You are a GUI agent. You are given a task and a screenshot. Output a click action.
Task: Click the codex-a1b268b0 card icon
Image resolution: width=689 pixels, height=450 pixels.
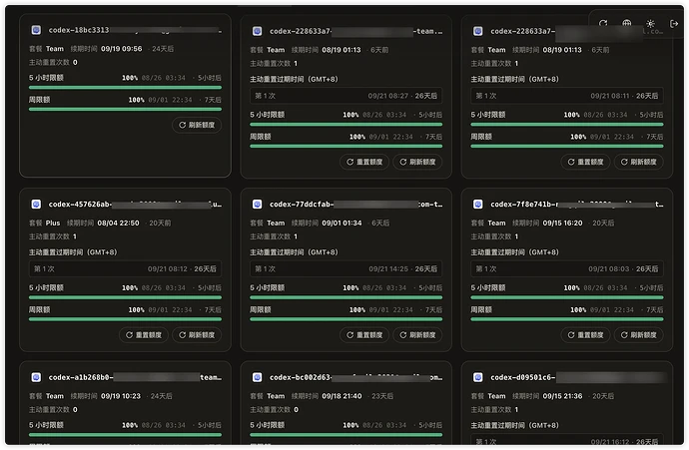37,377
